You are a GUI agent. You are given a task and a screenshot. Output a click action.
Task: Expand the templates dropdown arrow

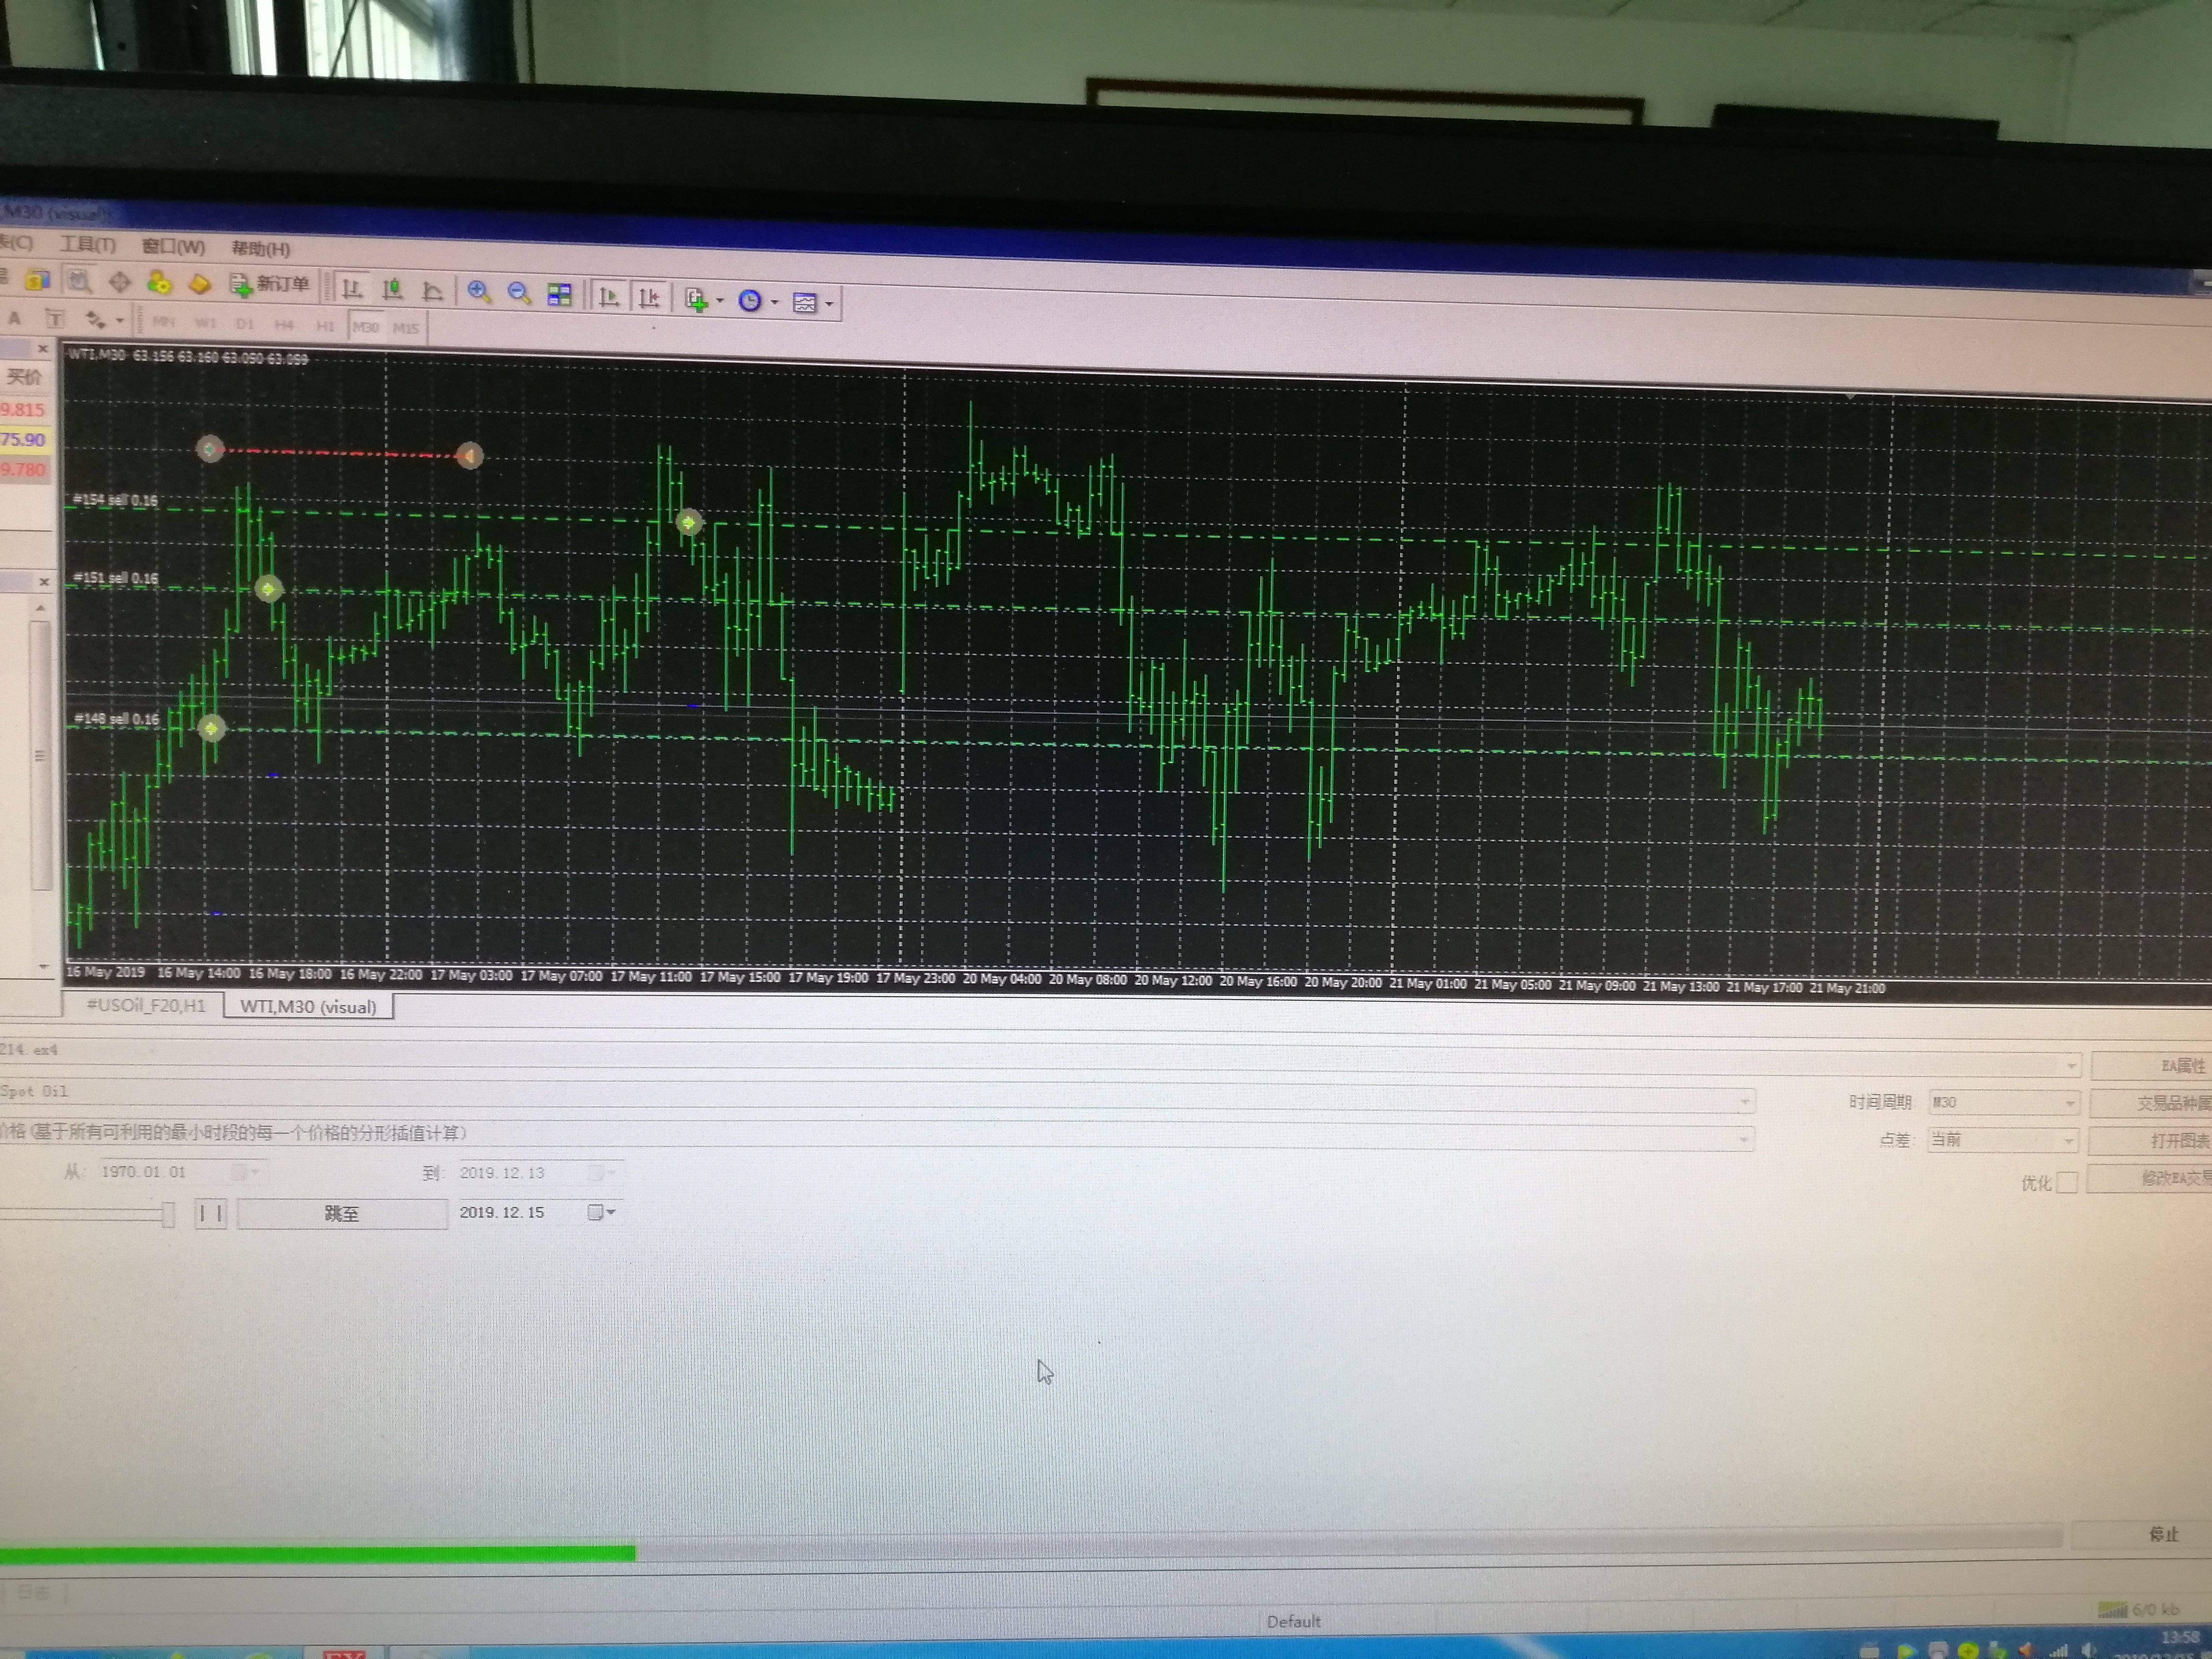[x=829, y=303]
